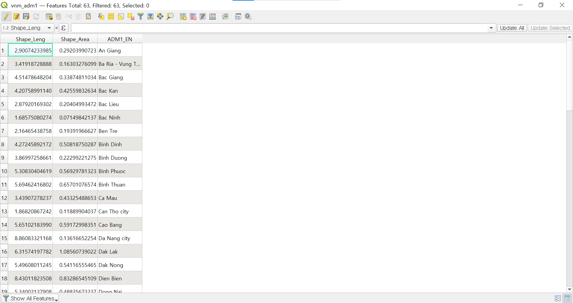
Task: Click the Dien Bien cell
Action: tap(120, 279)
